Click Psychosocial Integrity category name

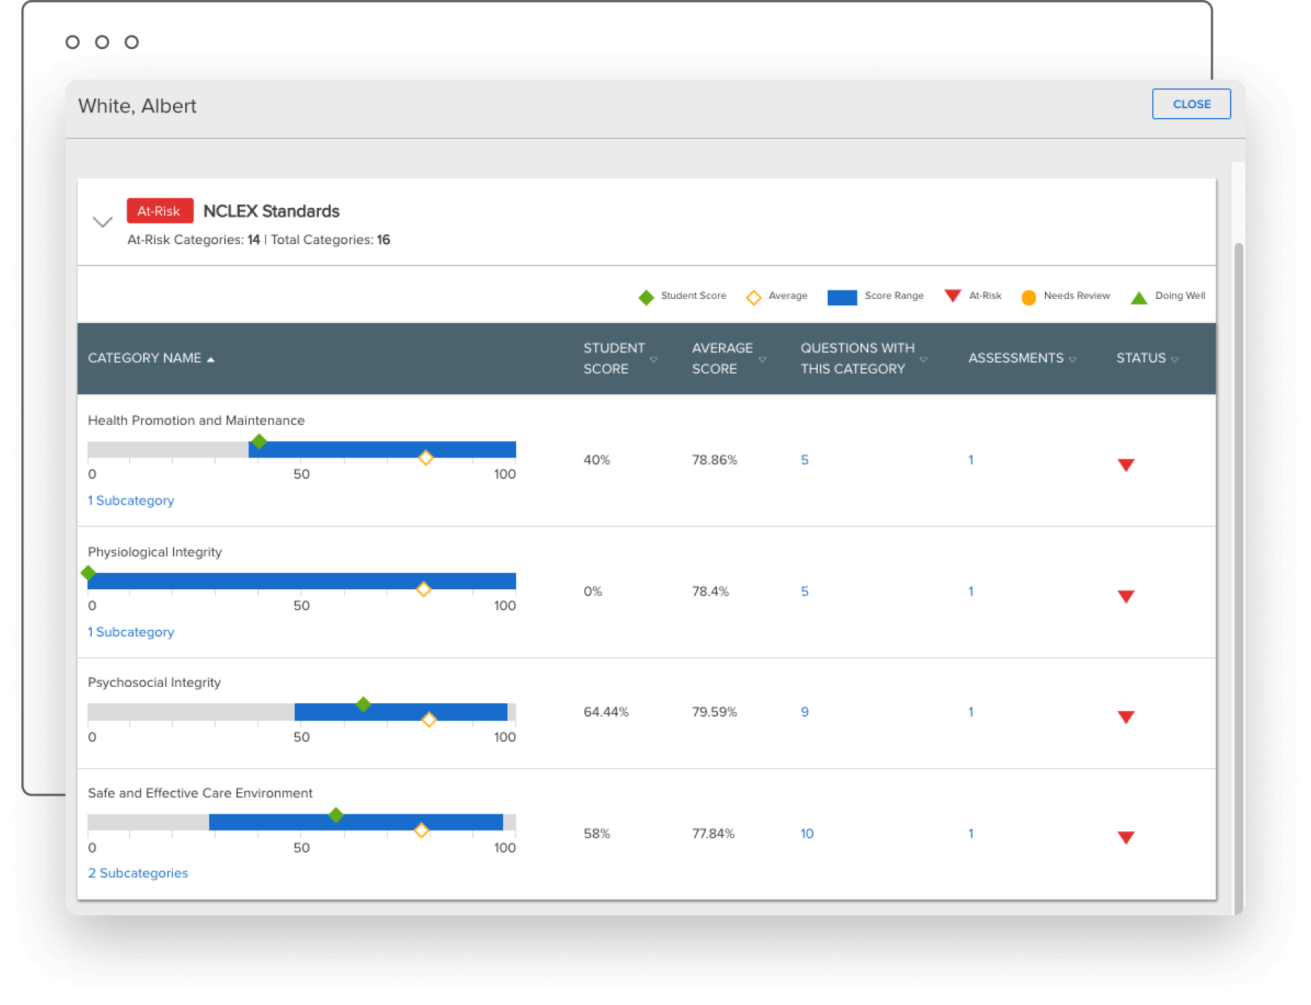pyautogui.click(x=154, y=683)
